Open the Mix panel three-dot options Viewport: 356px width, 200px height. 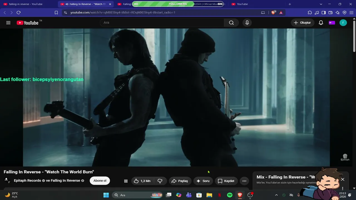(343, 188)
